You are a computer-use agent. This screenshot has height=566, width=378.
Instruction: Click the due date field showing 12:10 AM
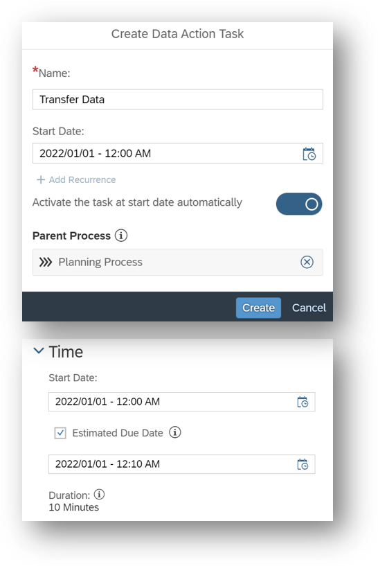click(182, 464)
